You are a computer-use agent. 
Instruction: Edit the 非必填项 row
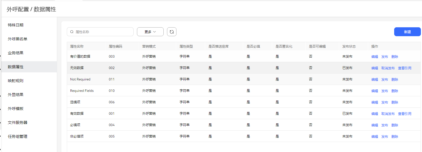[375, 136]
